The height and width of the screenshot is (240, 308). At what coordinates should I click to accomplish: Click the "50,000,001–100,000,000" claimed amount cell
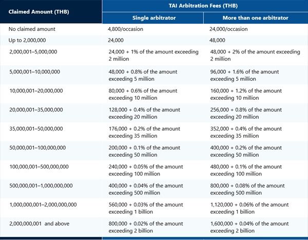pos(37,147)
